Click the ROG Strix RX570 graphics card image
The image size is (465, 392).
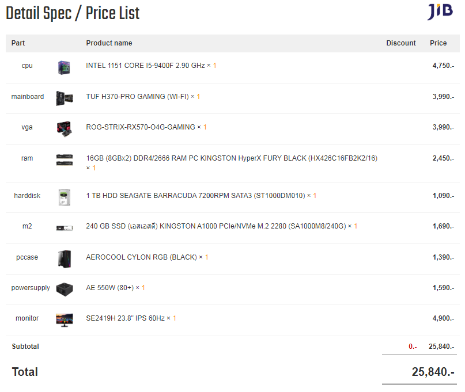[64, 128]
